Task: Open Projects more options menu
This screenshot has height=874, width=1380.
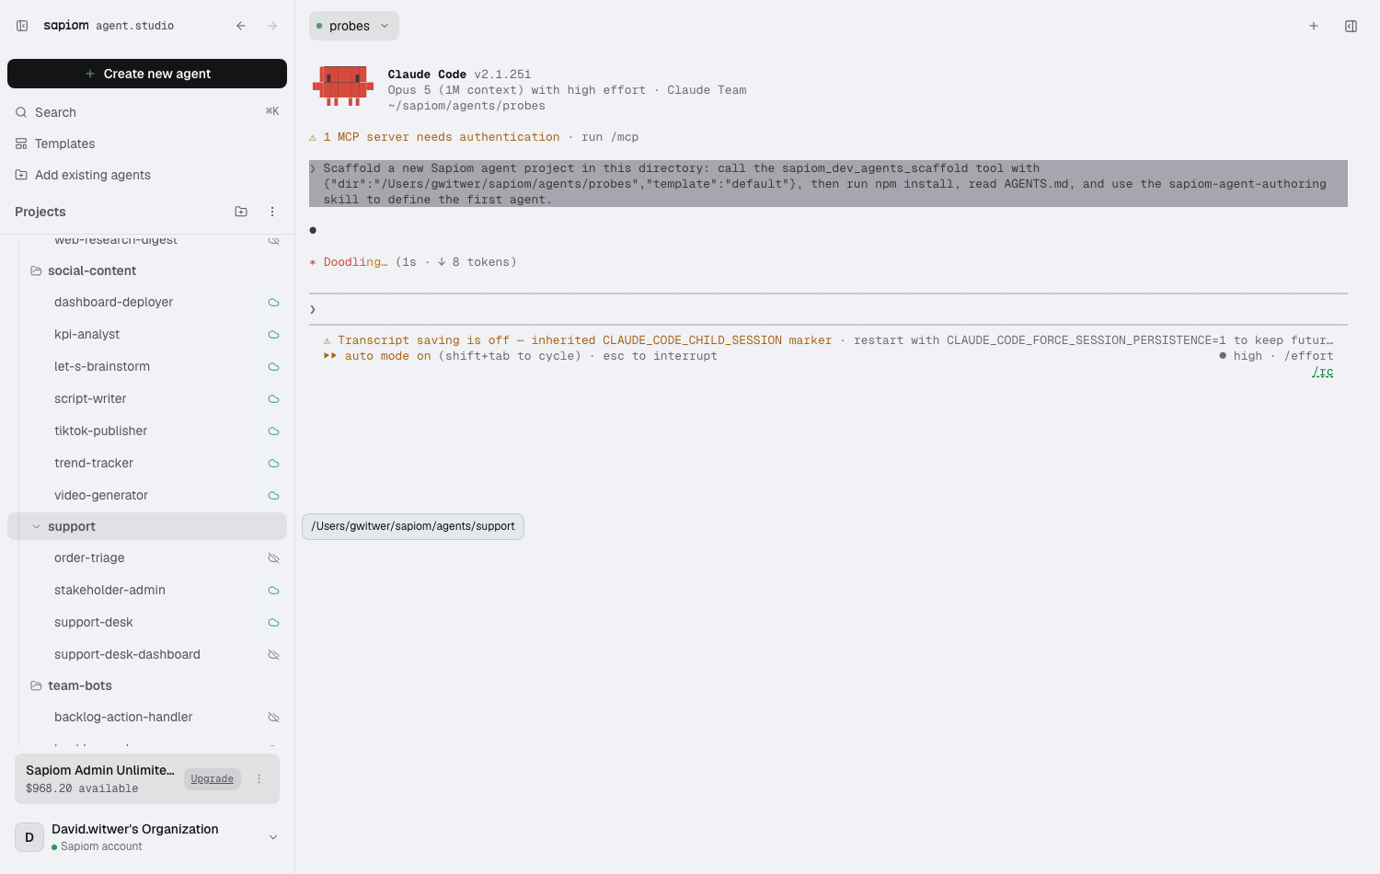Action: tap(272, 212)
